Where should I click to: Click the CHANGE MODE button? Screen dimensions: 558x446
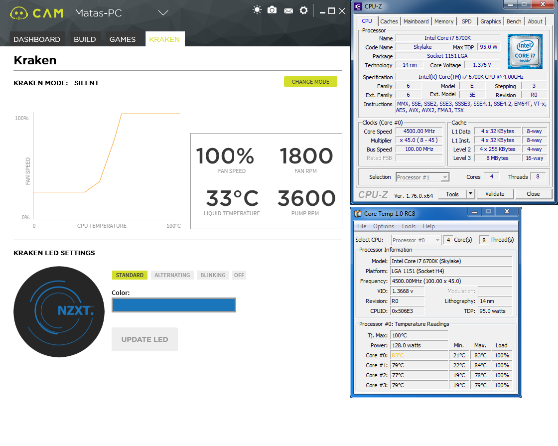pos(310,82)
